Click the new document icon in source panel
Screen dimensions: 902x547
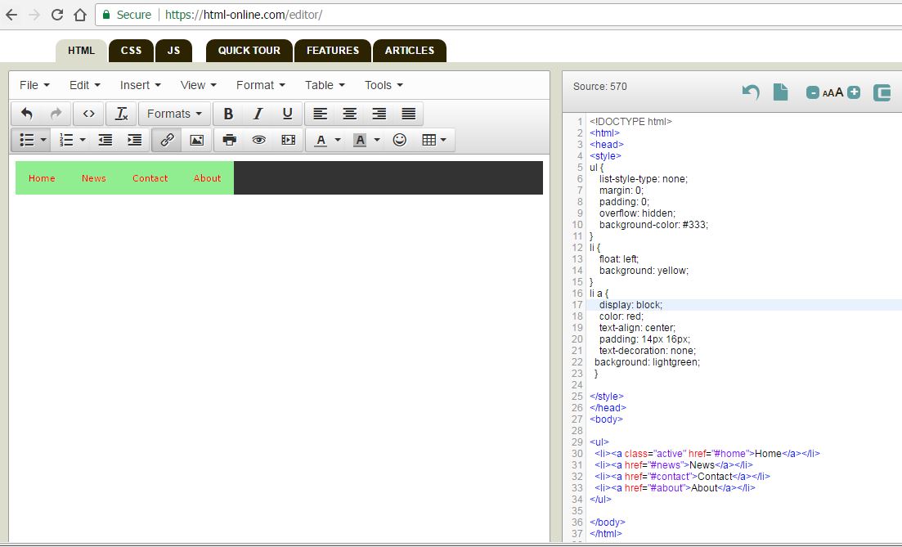coord(780,92)
